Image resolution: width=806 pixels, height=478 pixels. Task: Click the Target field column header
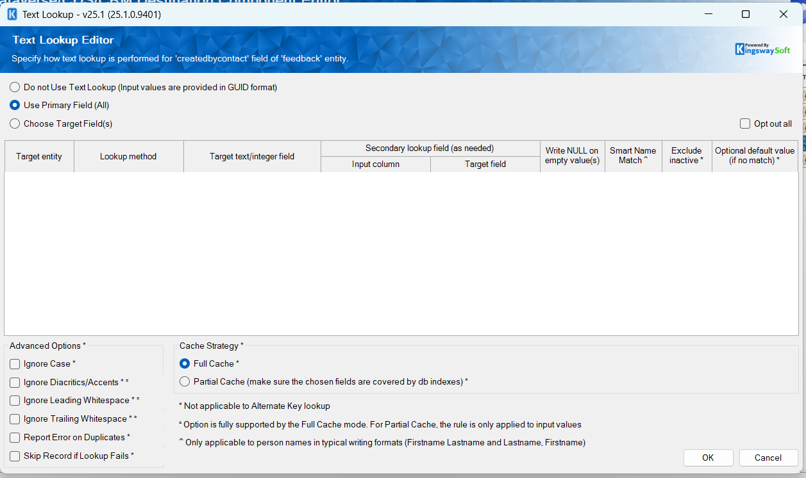(485, 164)
